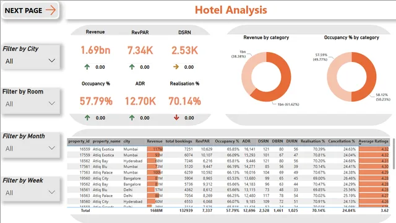Click the 3.62 total average rating
Screen dimensions: 396x223
385,211
